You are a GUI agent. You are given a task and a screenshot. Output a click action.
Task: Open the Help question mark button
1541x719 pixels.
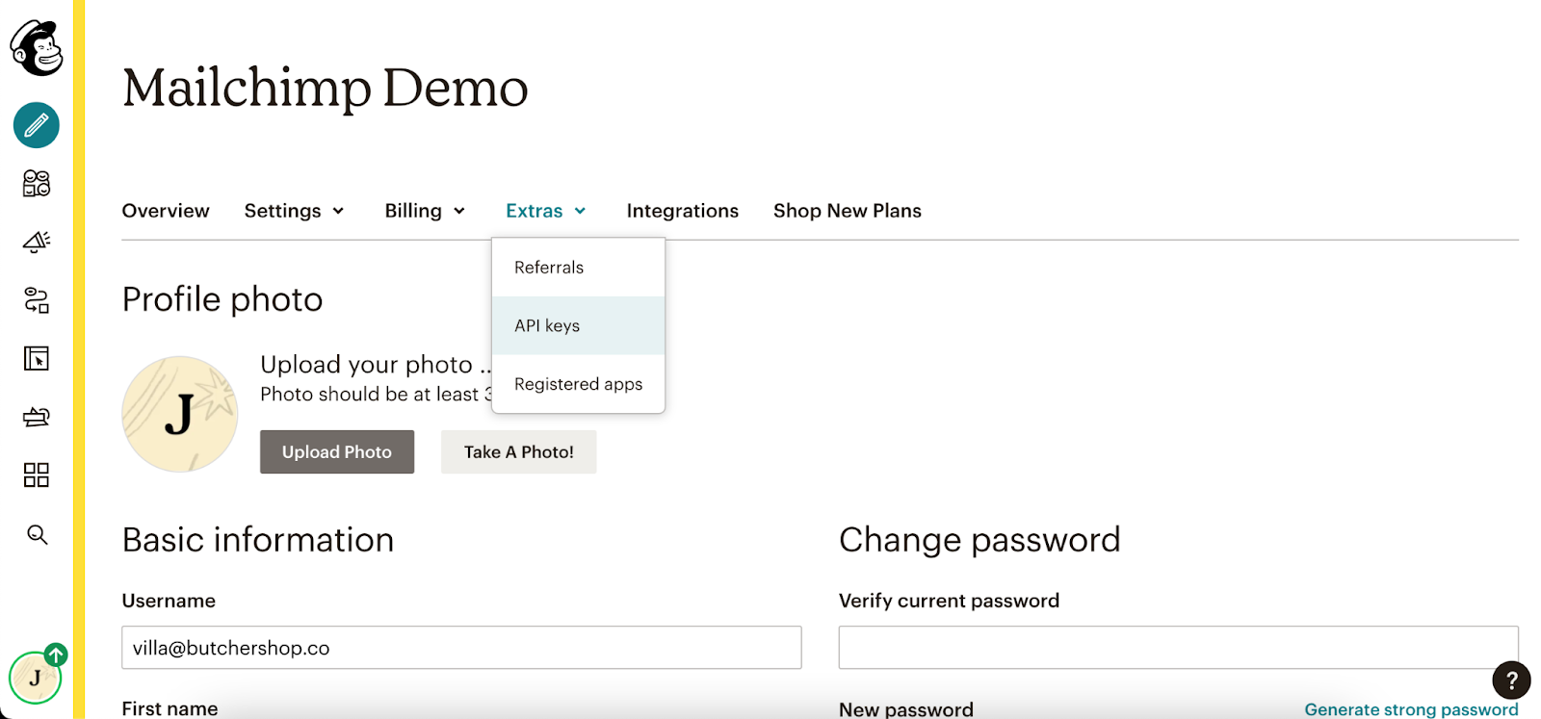point(1511,680)
